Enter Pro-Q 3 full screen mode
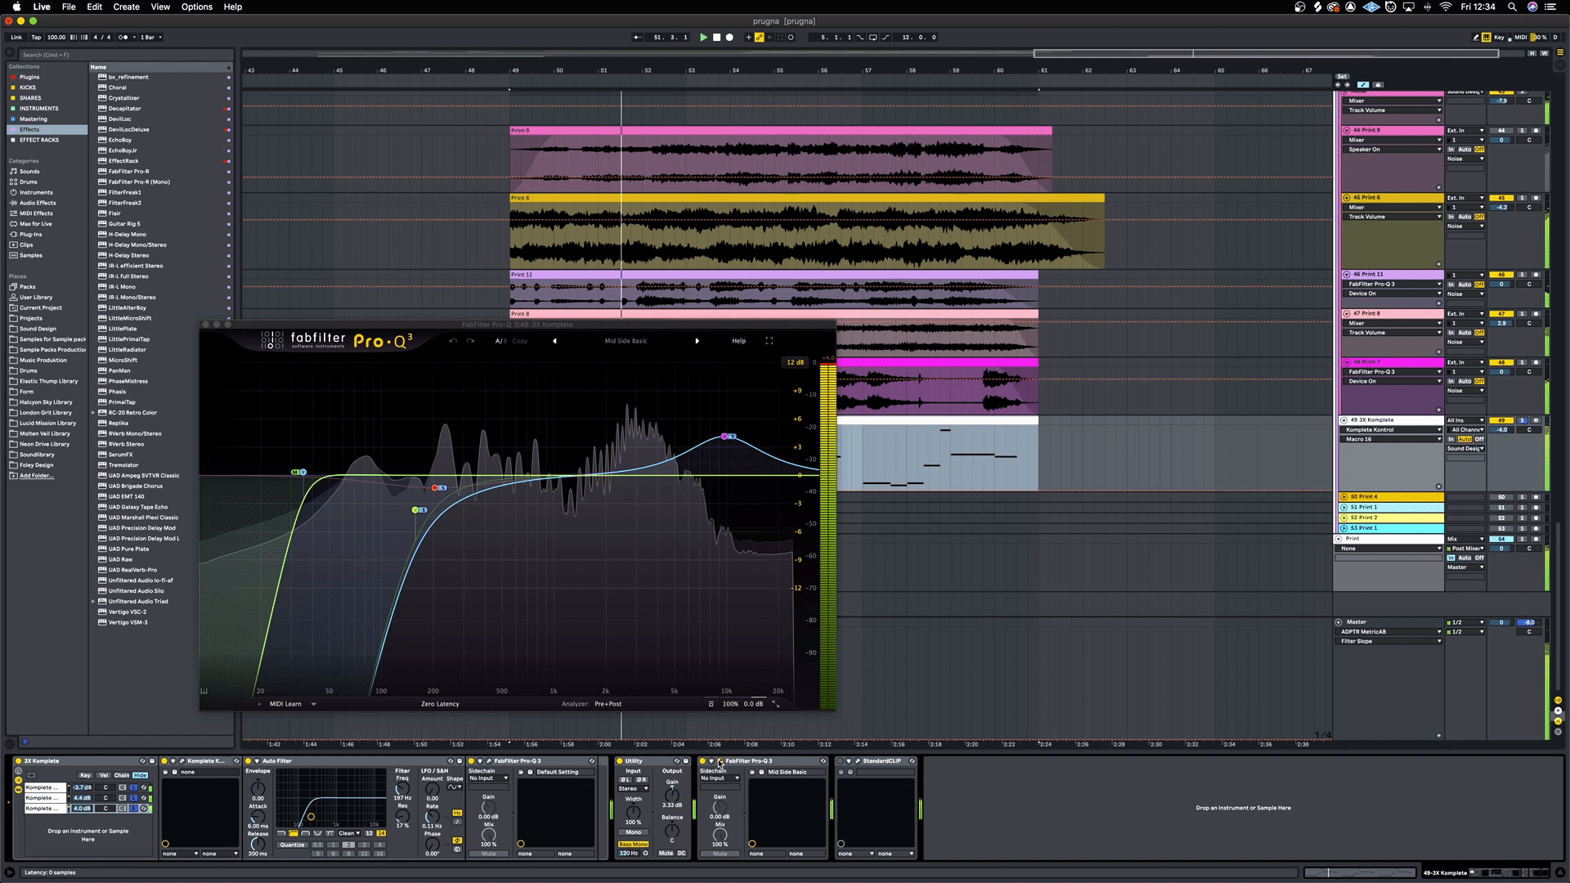Screen dimensions: 1570x883 [769, 341]
